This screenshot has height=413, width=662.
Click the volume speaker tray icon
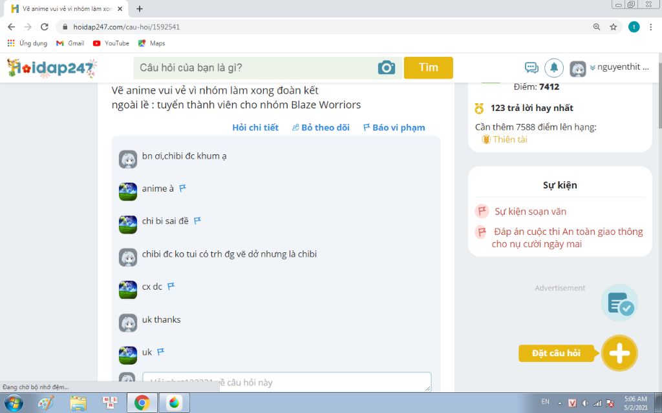tap(584, 403)
